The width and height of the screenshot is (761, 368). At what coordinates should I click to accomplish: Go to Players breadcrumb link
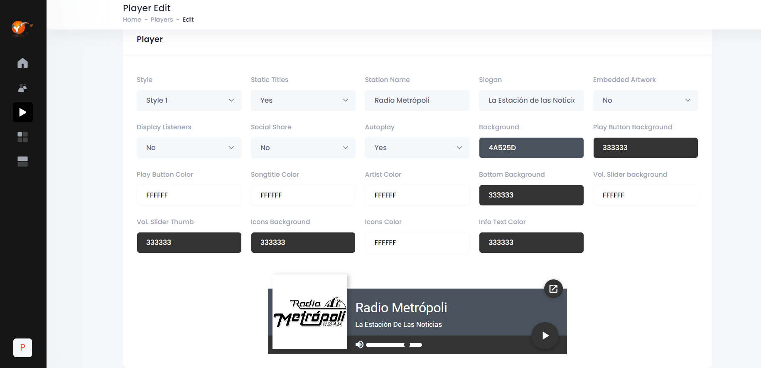point(162,20)
